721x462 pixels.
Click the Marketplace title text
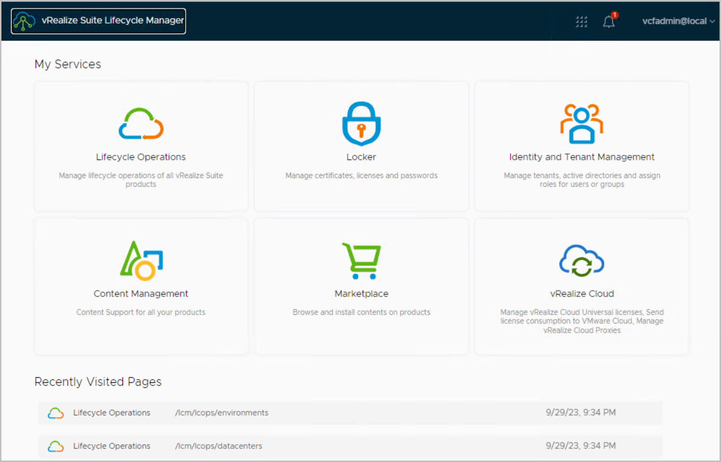[x=361, y=294]
